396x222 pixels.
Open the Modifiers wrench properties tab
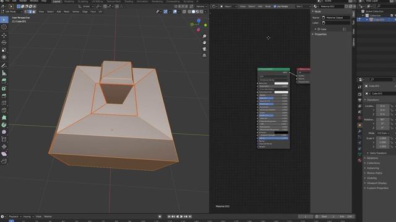[360, 131]
